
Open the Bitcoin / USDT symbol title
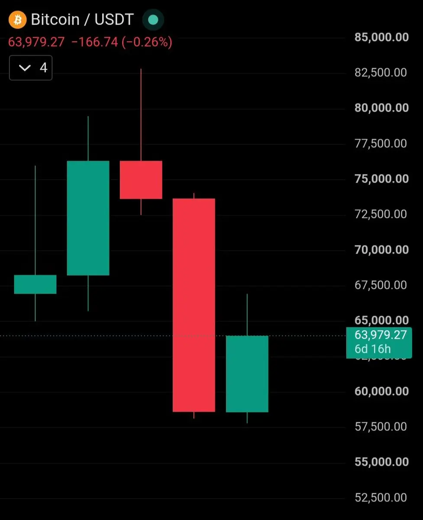point(82,20)
